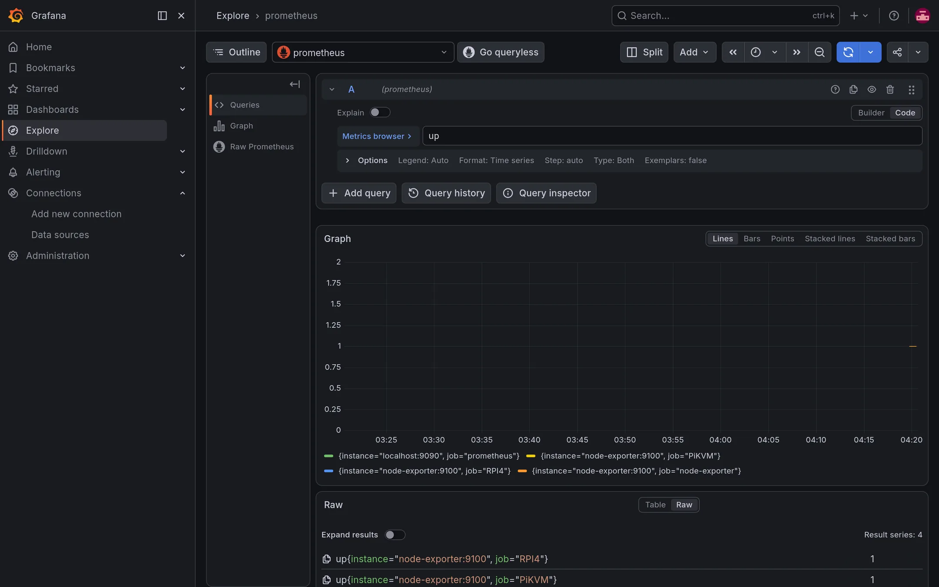Image resolution: width=939 pixels, height=587 pixels.
Task: Show query A help icon
Action: pos(835,90)
